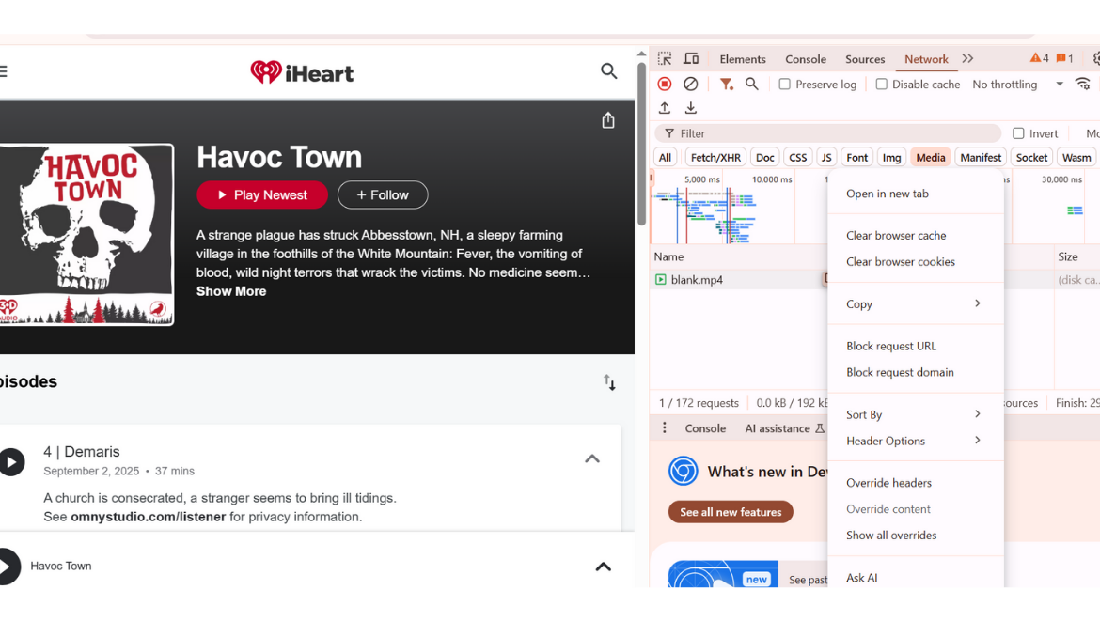This screenshot has width=1100, height=621.
Task: Sort episodes with the arrows icon
Action: coord(609,382)
